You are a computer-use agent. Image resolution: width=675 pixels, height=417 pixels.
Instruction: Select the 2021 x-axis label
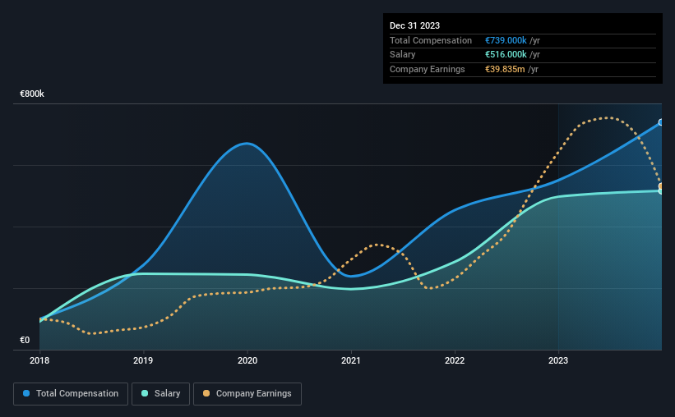point(351,360)
